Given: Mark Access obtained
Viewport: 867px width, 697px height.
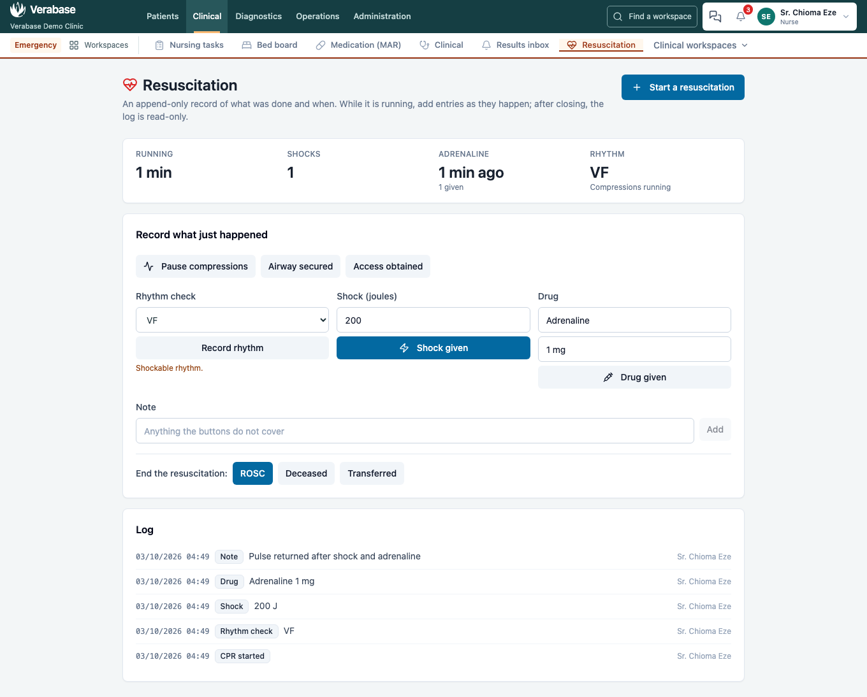Looking at the screenshot, I should pyautogui.click(x=388, y=266).
